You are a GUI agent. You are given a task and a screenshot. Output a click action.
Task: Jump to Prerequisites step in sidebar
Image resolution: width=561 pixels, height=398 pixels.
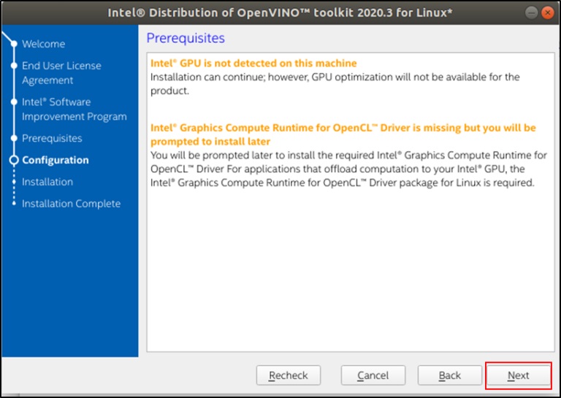pyautogui.click(x=52, y=139)
